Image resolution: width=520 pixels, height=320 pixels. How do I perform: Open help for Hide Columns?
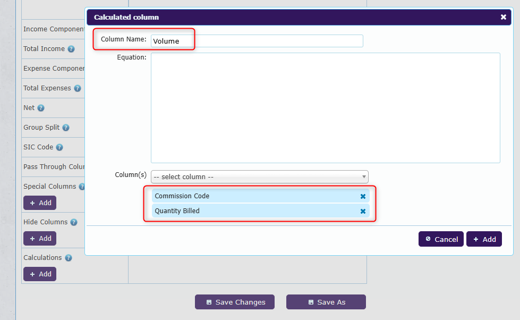coord(74,222)
